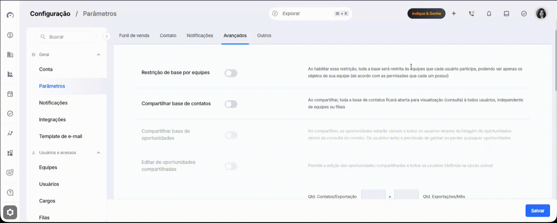Toggle Compartilhar base de contatos switch
Screen dimensions: 557x223
coord(231,104)
